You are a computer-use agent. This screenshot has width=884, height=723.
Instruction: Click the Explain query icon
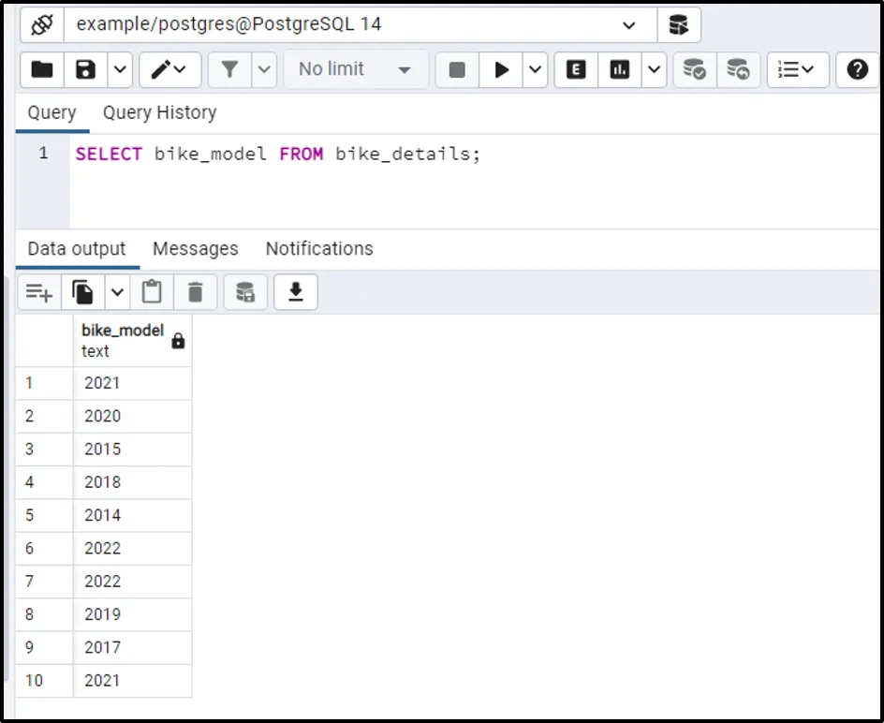coord(576,69)
